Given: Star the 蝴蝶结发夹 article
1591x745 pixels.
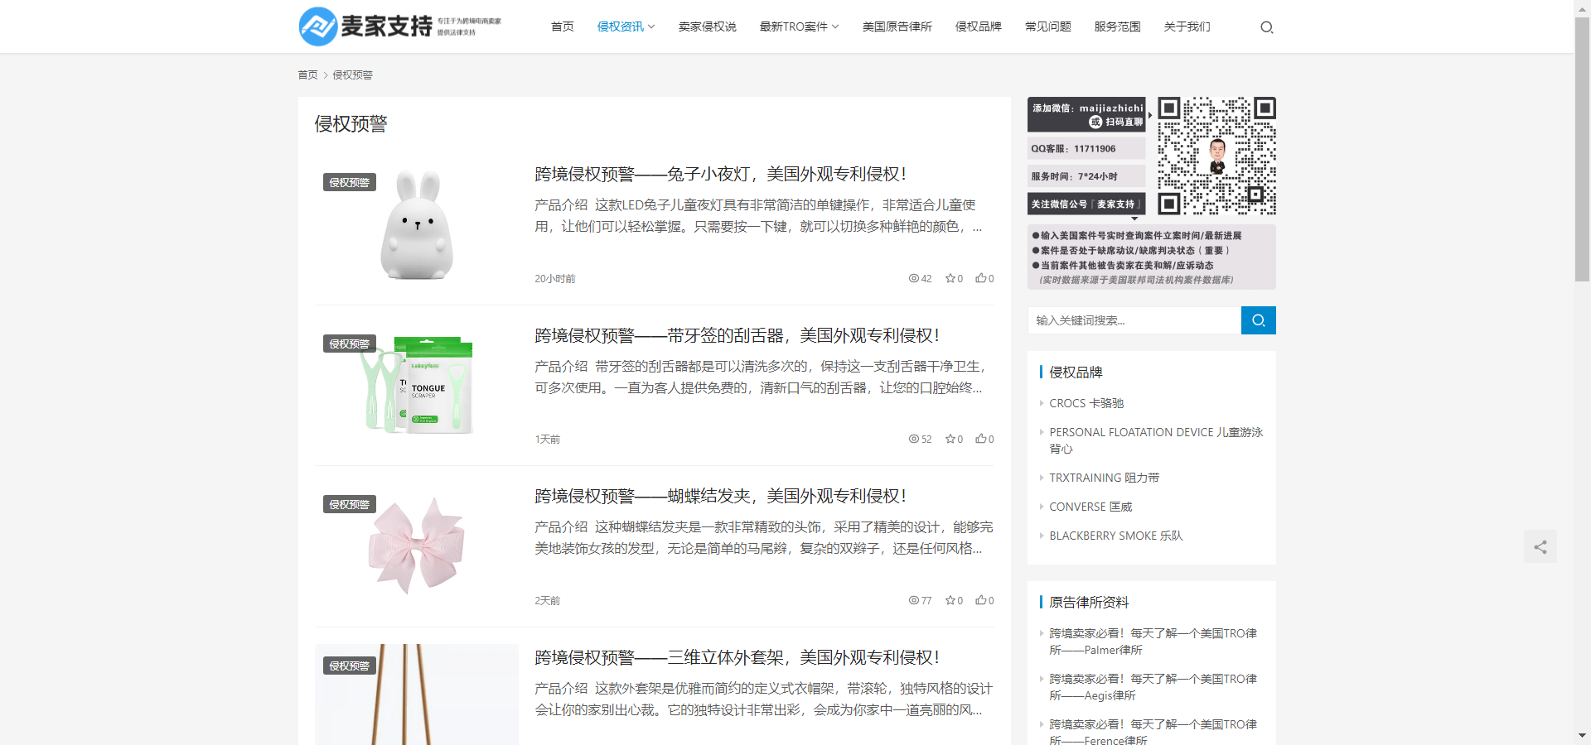Looking at the screenshot, I should click(x=950, y=600).
